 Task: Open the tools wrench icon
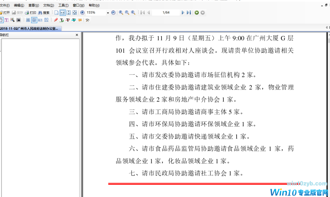pyautogui.click(x=87, y=20)
